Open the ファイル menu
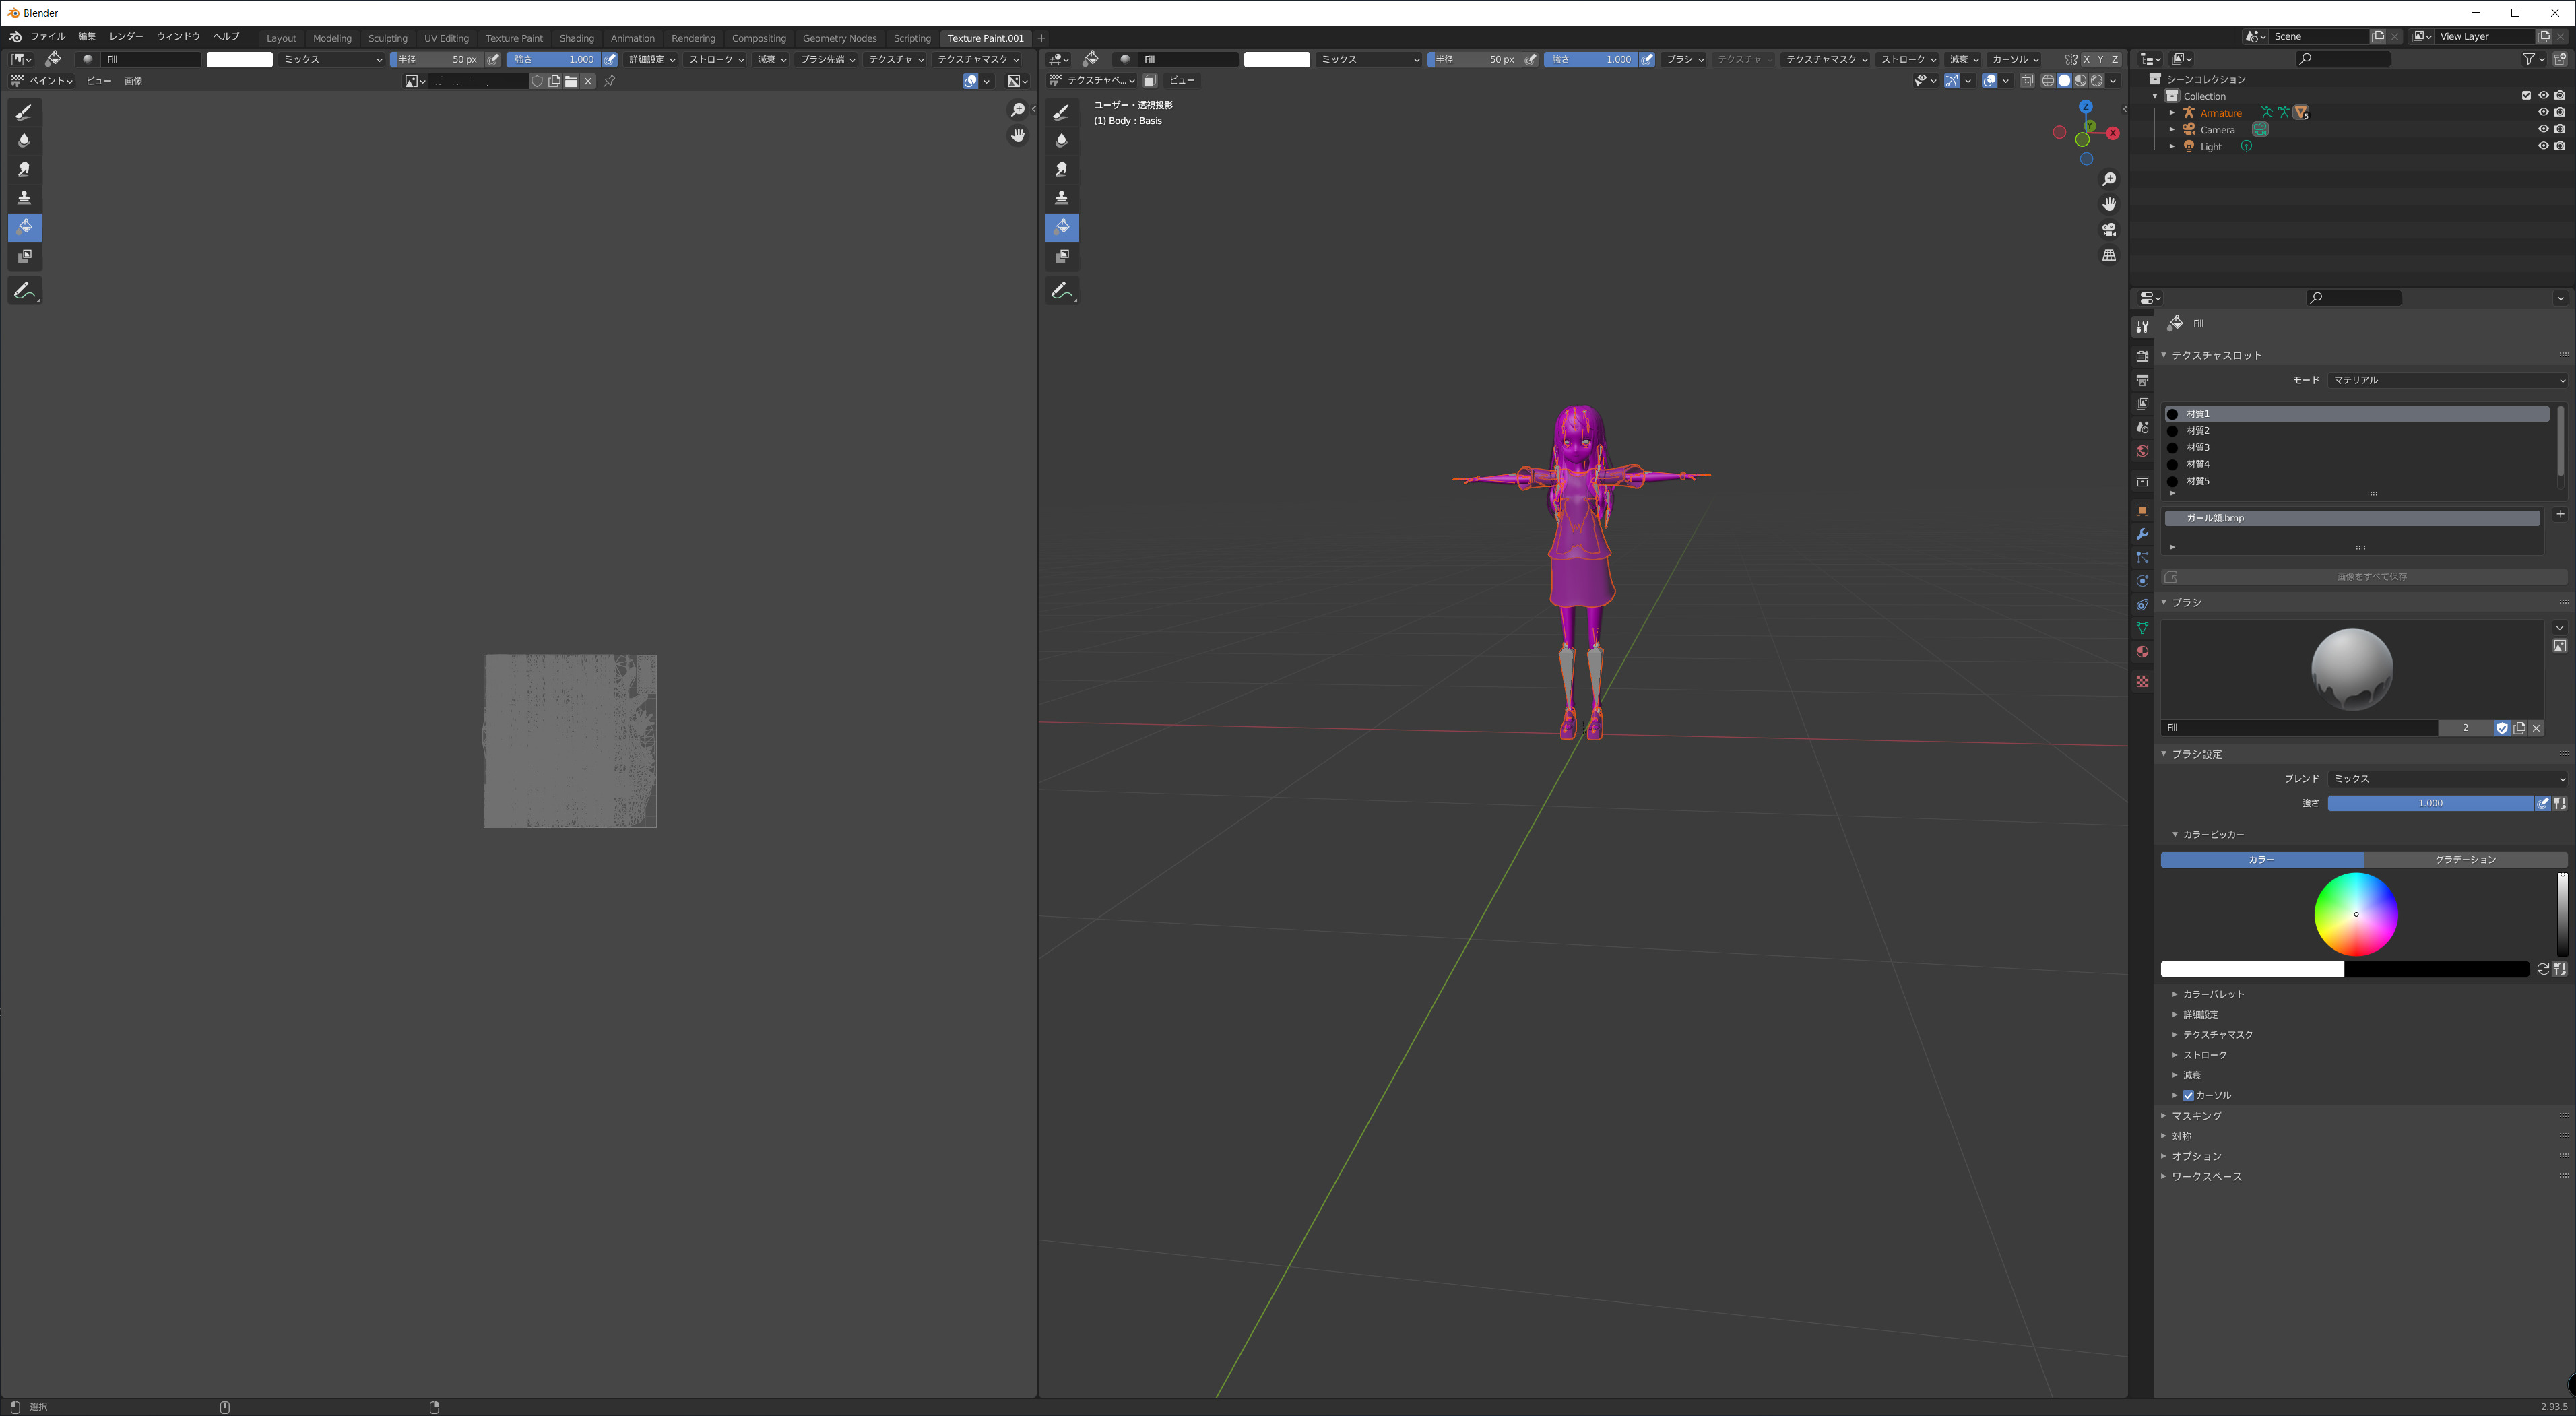The image size is (2576, 1416). tap(47, 36)
